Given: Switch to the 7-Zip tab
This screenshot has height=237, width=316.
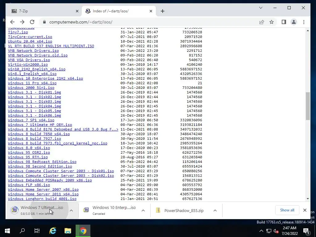Looking at the screenshot, I should 44,11.
